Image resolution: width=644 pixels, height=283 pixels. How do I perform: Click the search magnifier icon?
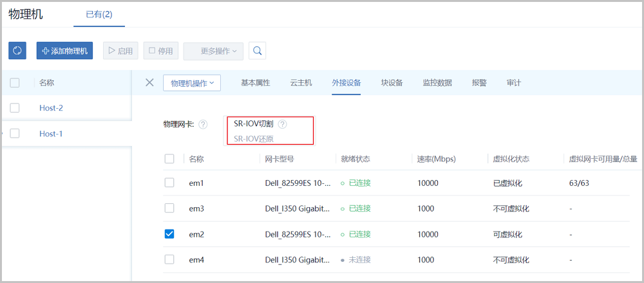(x=257, y=50)
